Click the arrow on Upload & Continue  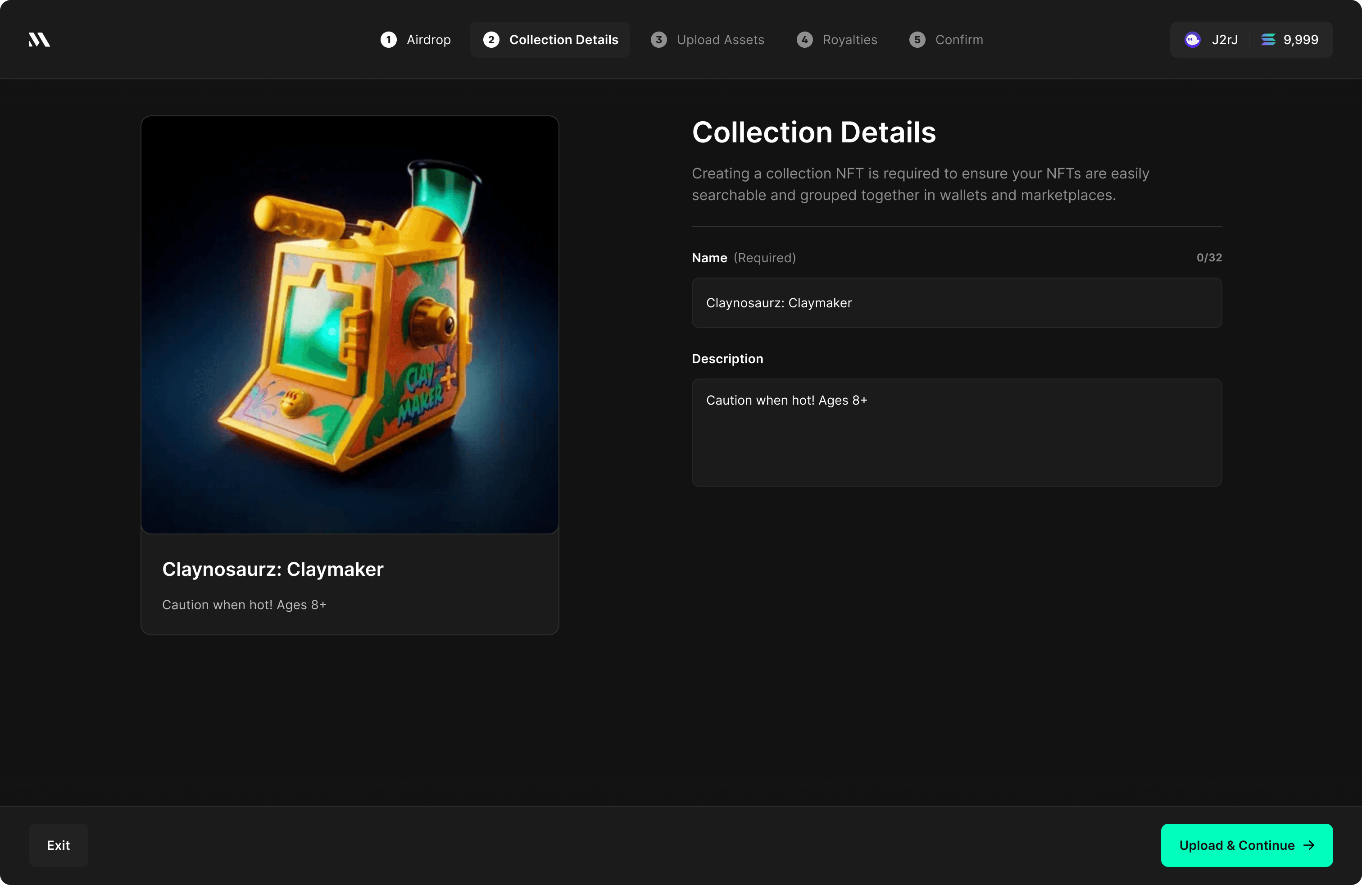click(x=1309, y=845)
